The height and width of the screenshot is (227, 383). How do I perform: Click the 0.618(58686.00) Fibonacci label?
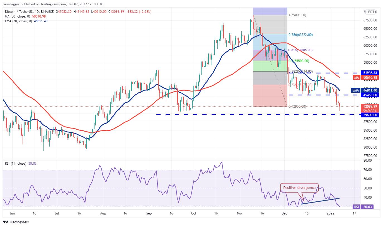pyautogui.click(x=301, y=50)
